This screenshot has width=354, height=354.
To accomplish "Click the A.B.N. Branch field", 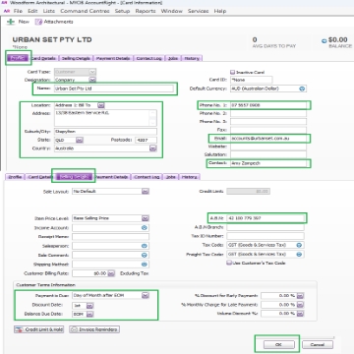I will pyautogui.click(x=265, y=227).
